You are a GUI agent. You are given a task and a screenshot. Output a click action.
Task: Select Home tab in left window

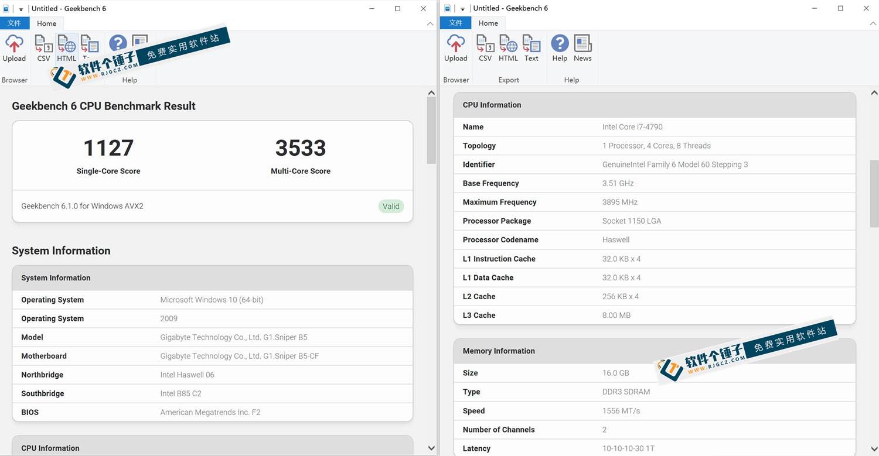click(x=47, y=23)
